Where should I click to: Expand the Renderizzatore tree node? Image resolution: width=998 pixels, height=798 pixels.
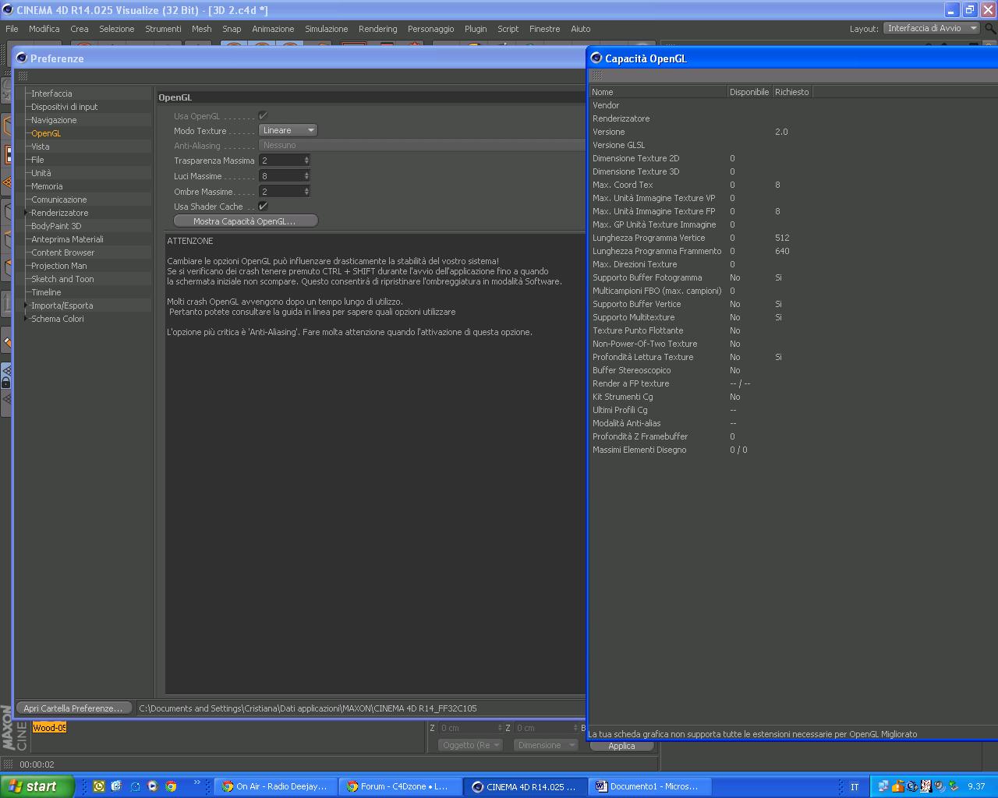tap(27, 213)
